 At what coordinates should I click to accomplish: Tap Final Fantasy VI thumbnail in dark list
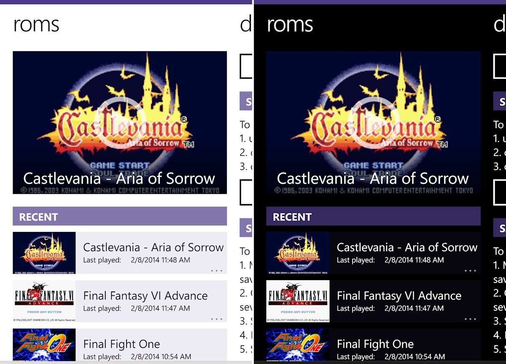(298, 301)
